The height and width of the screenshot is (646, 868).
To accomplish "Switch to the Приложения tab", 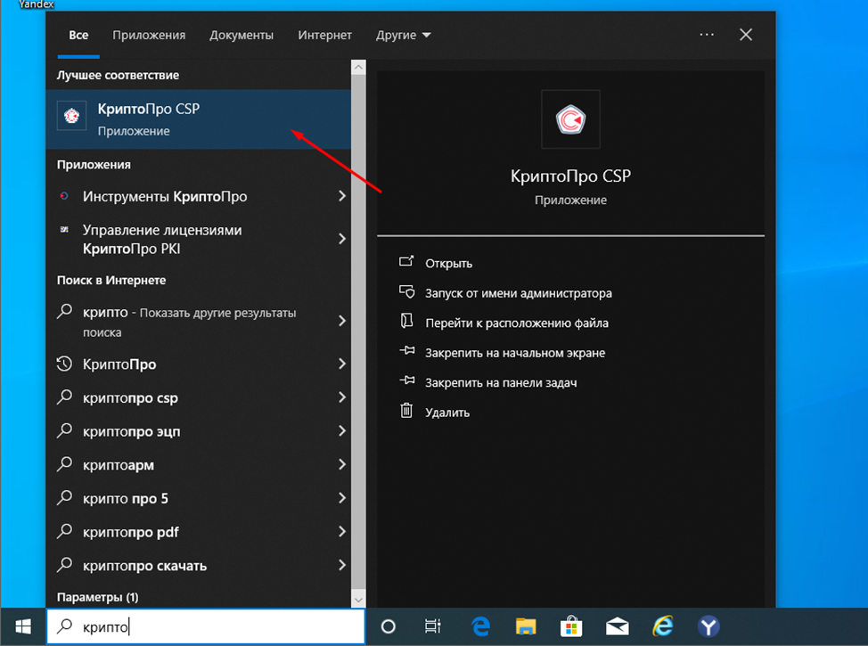I will pos(149,35).
